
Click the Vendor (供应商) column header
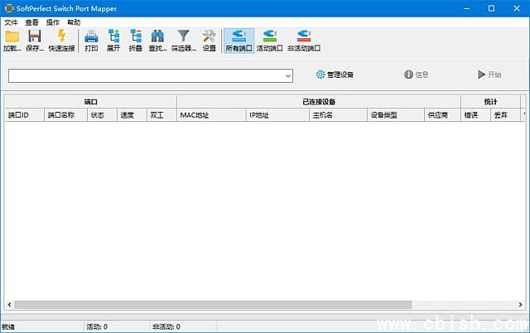pos(442,115)
